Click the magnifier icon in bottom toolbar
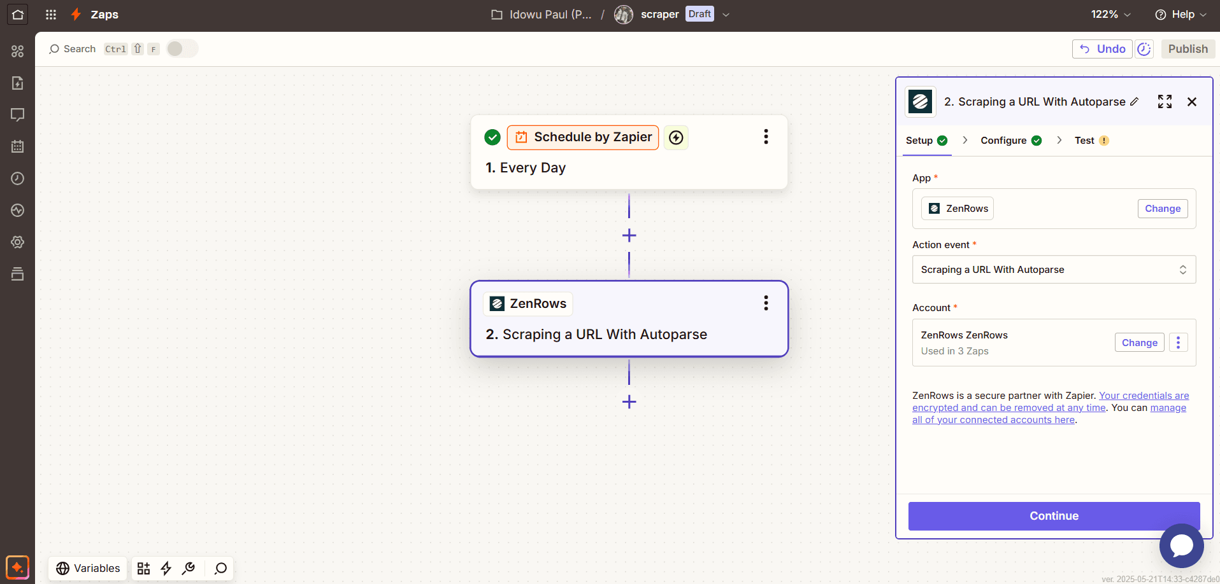1220x584 pixels. click(220, 568)
